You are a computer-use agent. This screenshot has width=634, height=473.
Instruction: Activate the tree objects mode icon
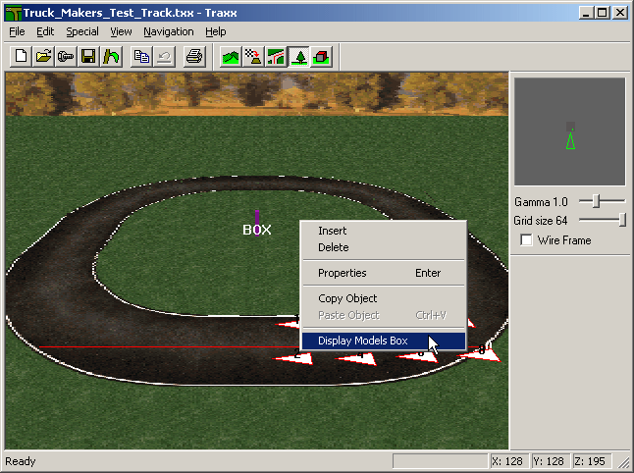tap(299, 57)
